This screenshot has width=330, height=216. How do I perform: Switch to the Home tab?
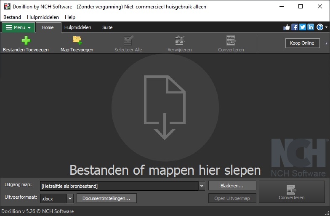click(48, 27)
